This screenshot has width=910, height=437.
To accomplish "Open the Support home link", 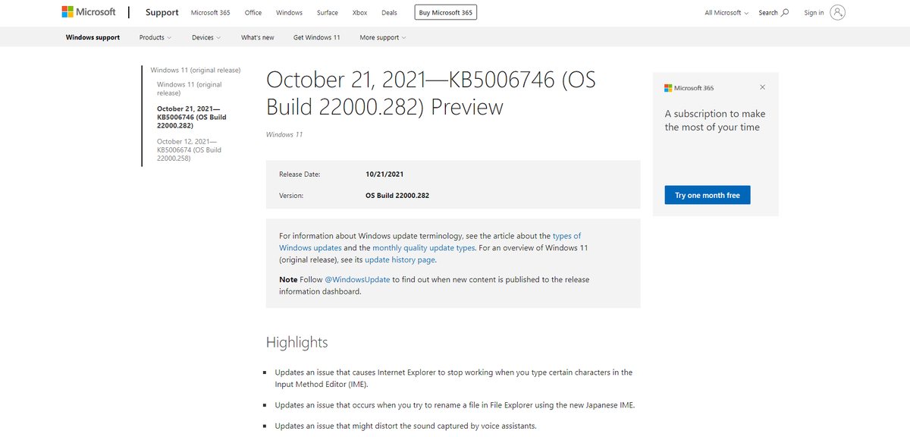I will pyautogui.click(x=162, y=12).
